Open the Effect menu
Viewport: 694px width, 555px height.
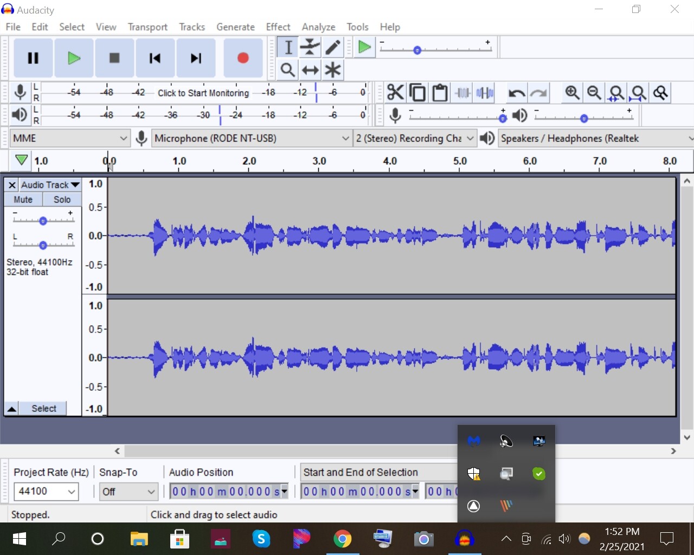pos(278,27)
